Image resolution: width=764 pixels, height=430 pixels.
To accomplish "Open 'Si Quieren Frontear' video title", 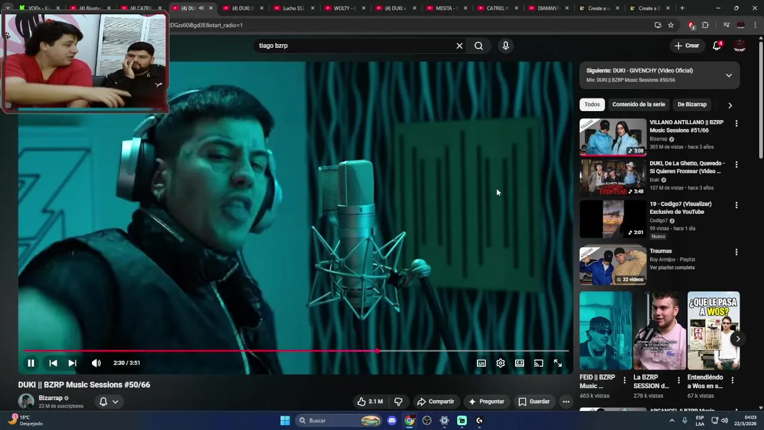I will (x=687, y=167).
